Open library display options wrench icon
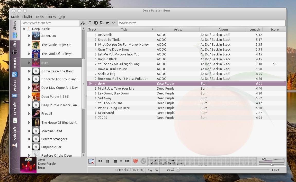 pos(83,23)
